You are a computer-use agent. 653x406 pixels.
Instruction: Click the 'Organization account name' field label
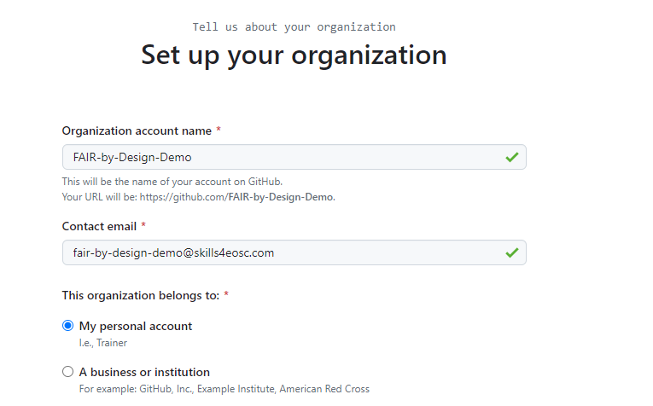tap(137, 130)
